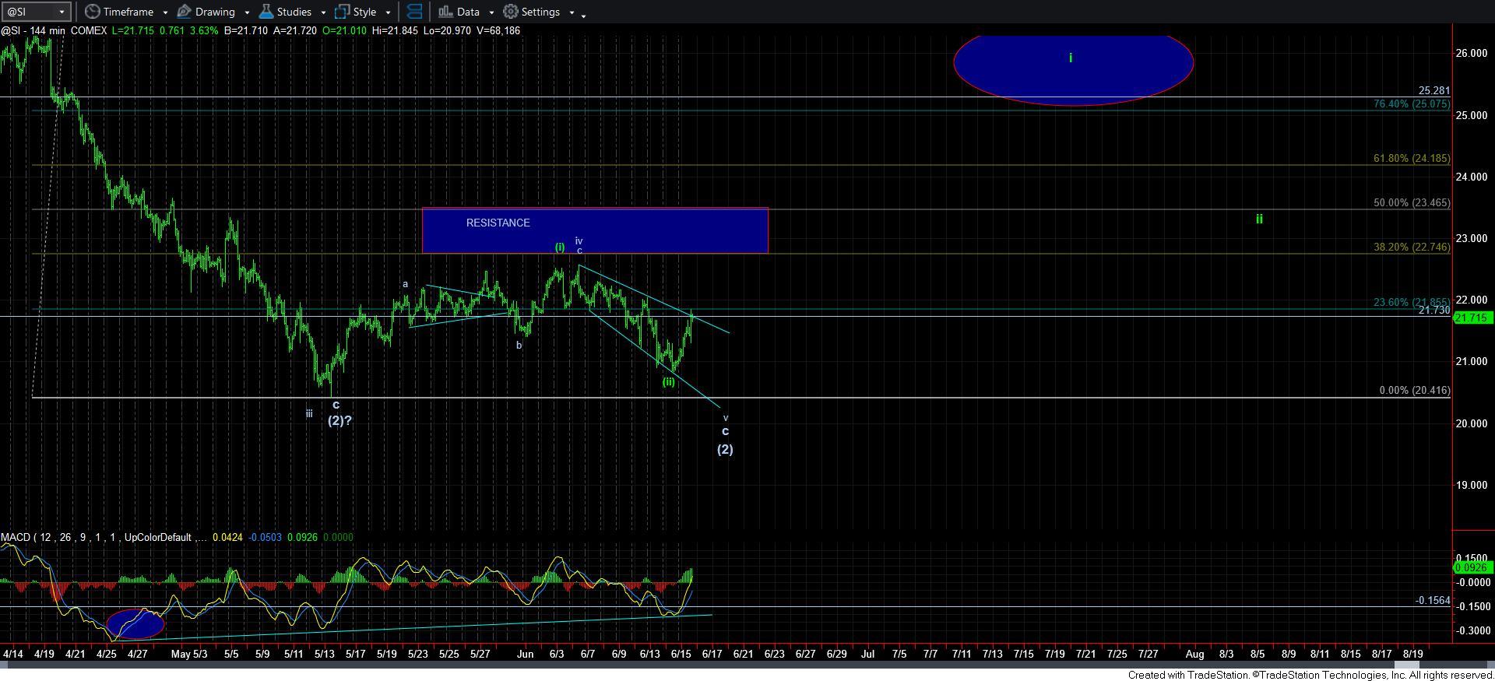Click the -0.1564 MACD line label
1495x681 pixels.
[1432, 601]
